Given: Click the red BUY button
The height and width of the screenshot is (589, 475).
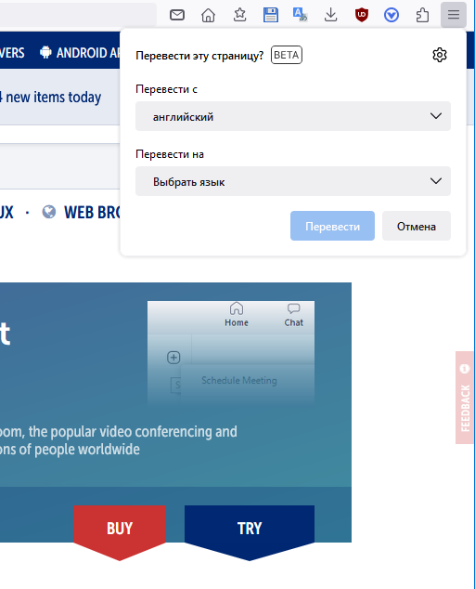Looking at the screenshot, I should pos(120,529).
